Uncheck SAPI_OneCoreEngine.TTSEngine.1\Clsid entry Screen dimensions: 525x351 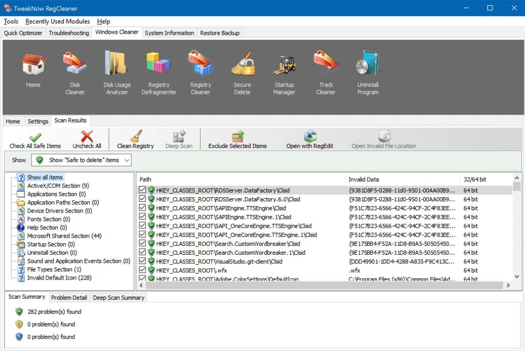pyautogui.click(x=142, y=235)
